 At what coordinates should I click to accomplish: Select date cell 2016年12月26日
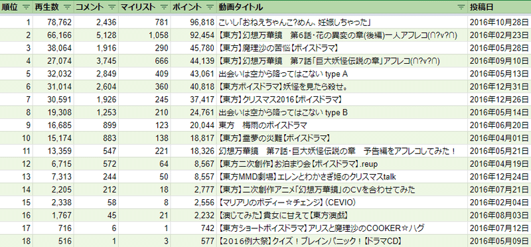[x=499, y=100]
